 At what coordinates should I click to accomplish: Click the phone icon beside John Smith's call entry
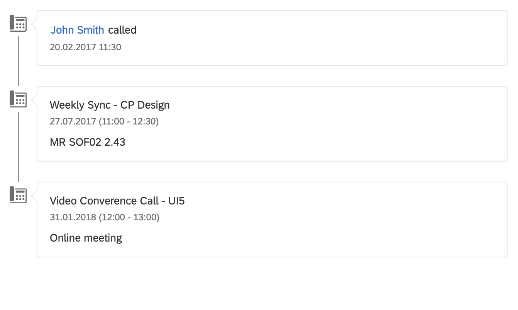17,23
